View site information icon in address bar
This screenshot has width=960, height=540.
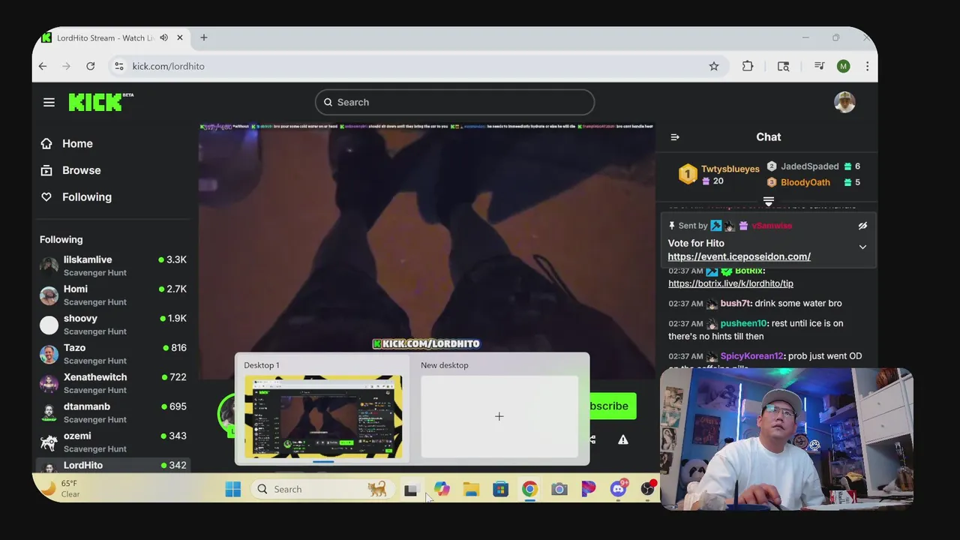118,66
